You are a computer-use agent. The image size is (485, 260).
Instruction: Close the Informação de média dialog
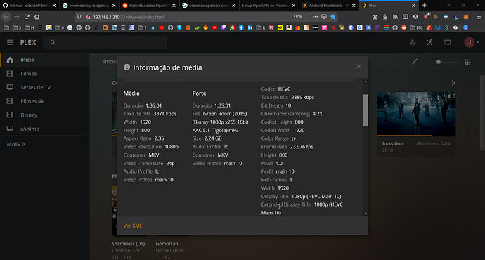[x=358, y=67]
